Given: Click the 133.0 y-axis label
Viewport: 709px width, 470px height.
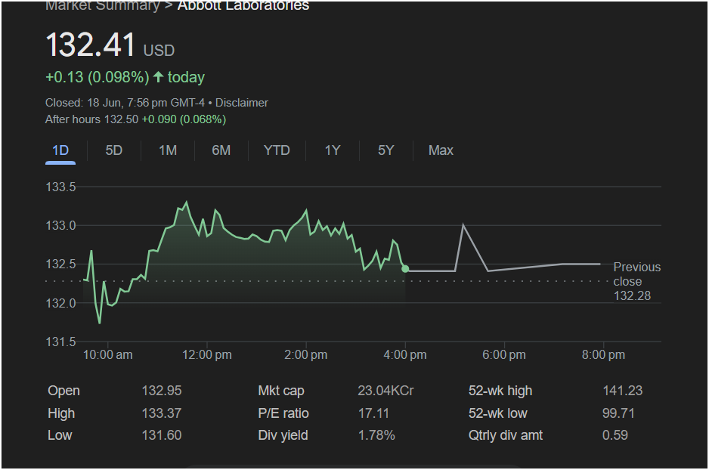Looking at the screenshot, I should click(60, 225).
